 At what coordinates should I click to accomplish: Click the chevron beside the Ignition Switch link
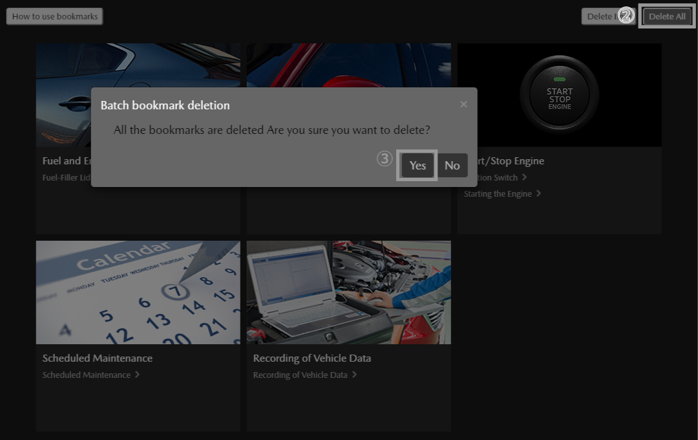pos(524,177)
